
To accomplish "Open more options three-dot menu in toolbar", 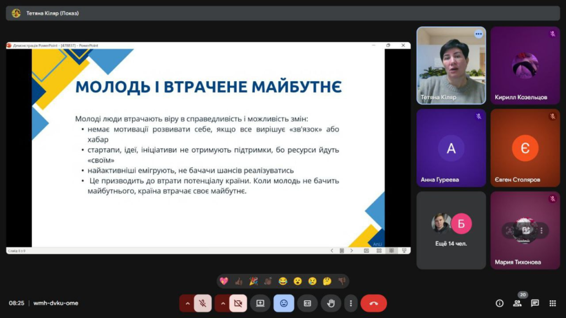I will tap(350, 303).
